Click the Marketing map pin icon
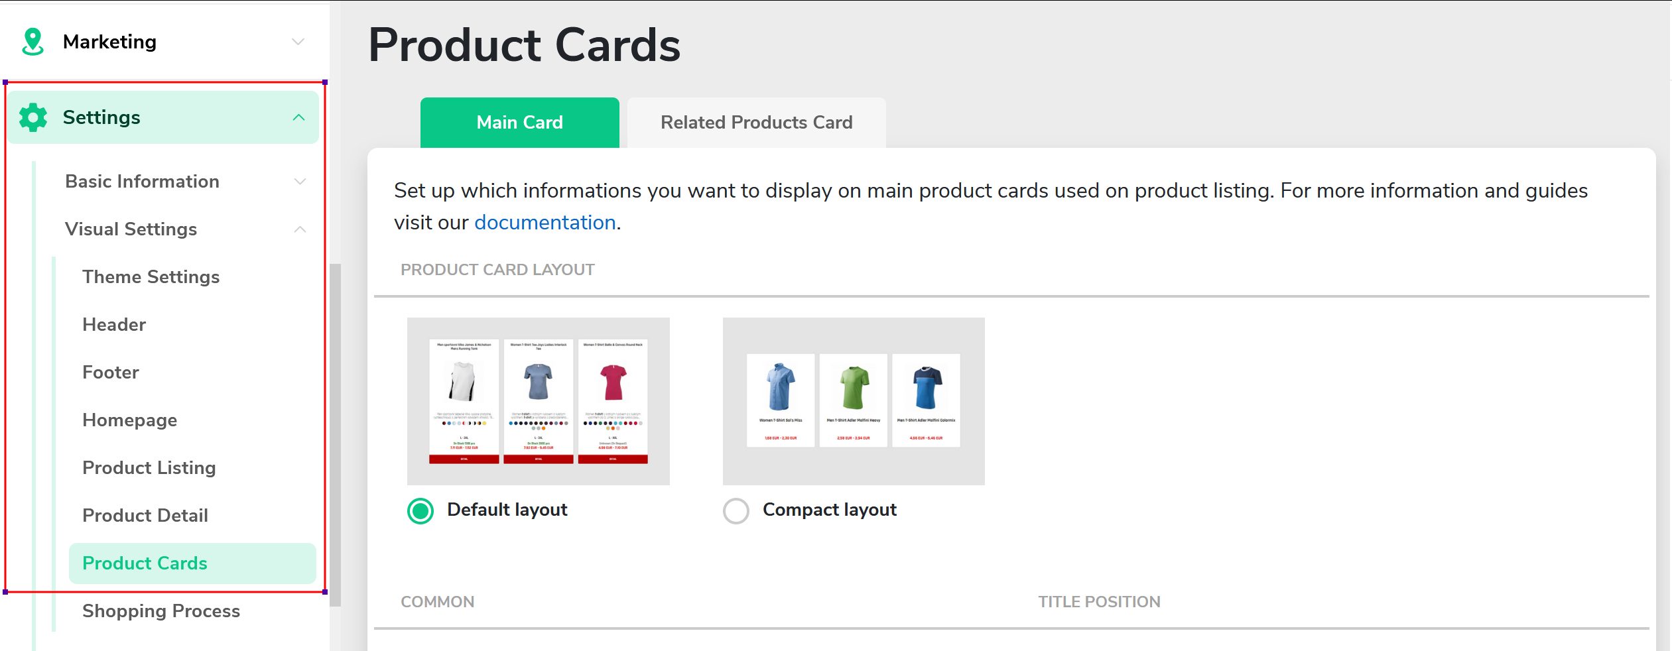The height and width of the screenshot is (651, 1672). tap(32, 42)
